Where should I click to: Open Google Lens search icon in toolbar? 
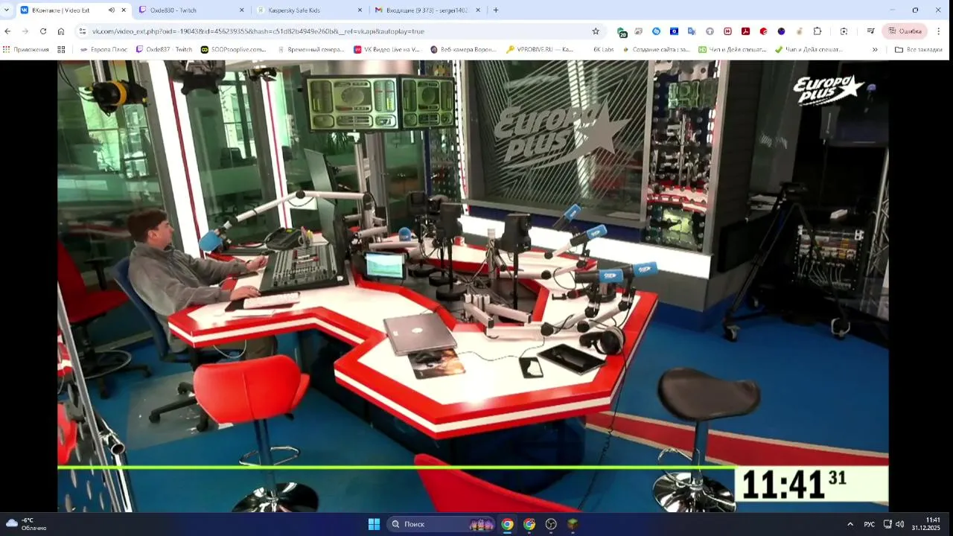844,31
